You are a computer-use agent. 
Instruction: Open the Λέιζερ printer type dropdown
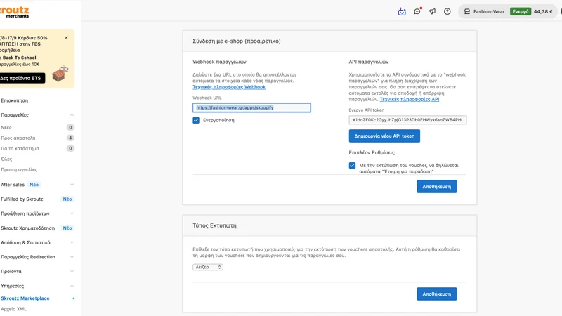point(208,268)
